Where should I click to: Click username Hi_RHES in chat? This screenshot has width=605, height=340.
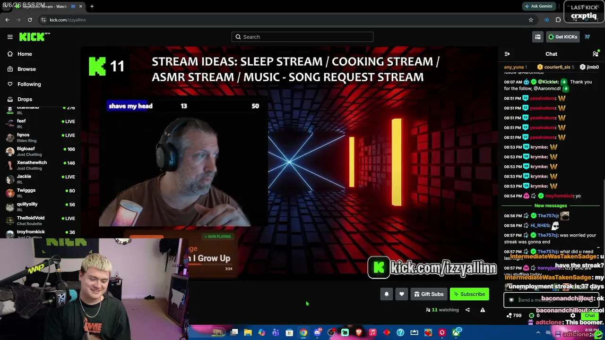tap(539, 226)
